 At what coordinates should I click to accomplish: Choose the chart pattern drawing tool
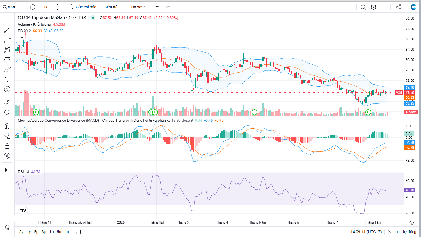[x=7, y=50]
